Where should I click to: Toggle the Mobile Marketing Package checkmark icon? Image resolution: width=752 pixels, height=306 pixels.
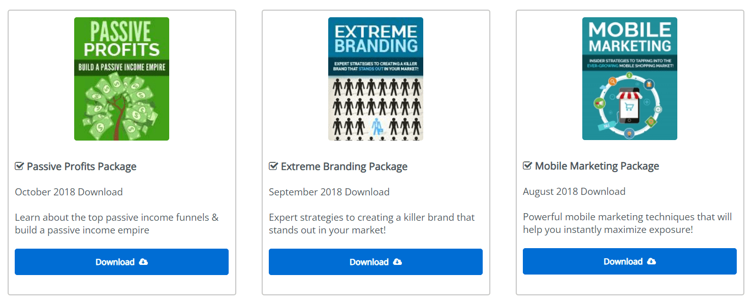click(527, 166)
